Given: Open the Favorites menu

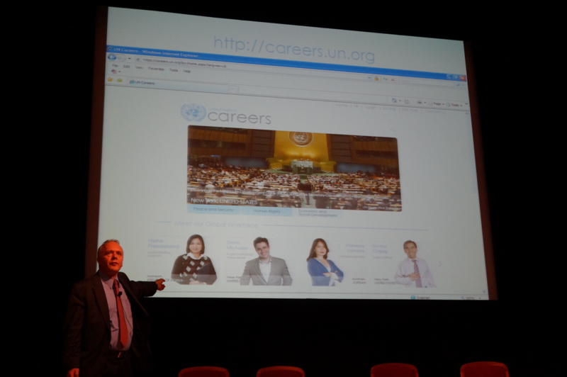Looking at the screenshot, I should coord(156,69).
